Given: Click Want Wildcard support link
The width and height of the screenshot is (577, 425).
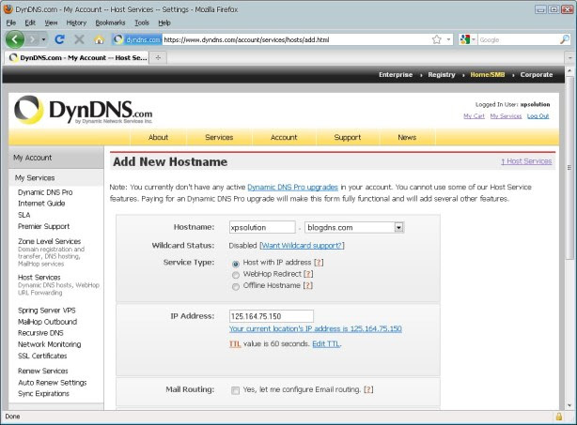Looking at the screenshot, I should point(302,246).
